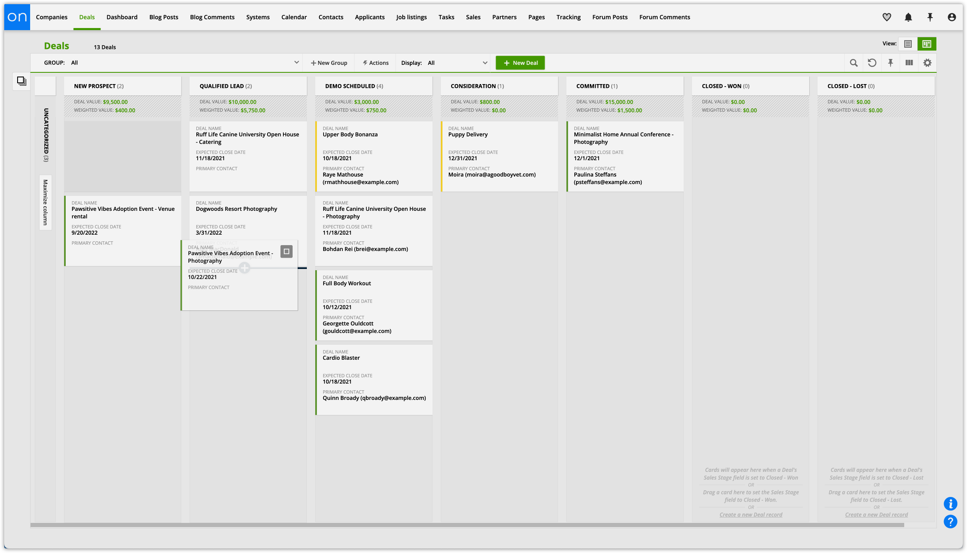Expand the GROUP All dropdown
This screenshot has height=553, width=967.
tap(296, 63)
